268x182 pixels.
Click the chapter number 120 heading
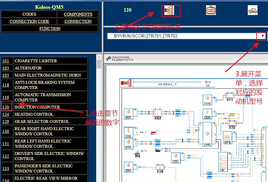[127, 10]
